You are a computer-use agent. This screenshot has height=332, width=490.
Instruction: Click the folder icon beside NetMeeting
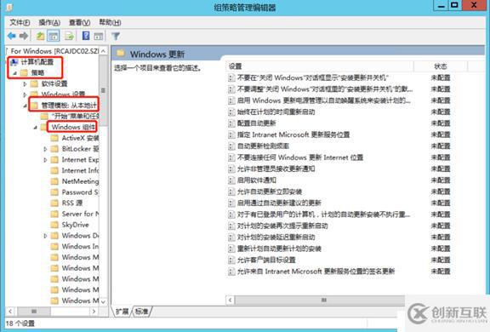(54, 181)
